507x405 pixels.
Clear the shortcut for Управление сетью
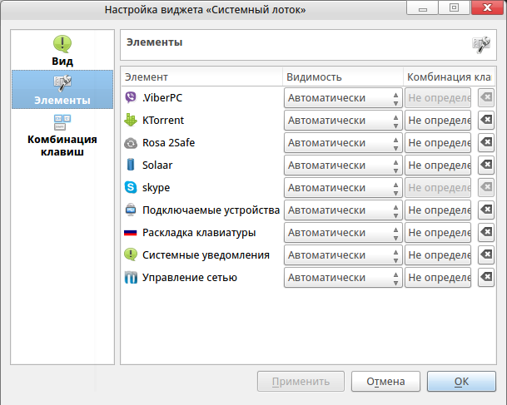pyautogui.click(x=486, y=278)
